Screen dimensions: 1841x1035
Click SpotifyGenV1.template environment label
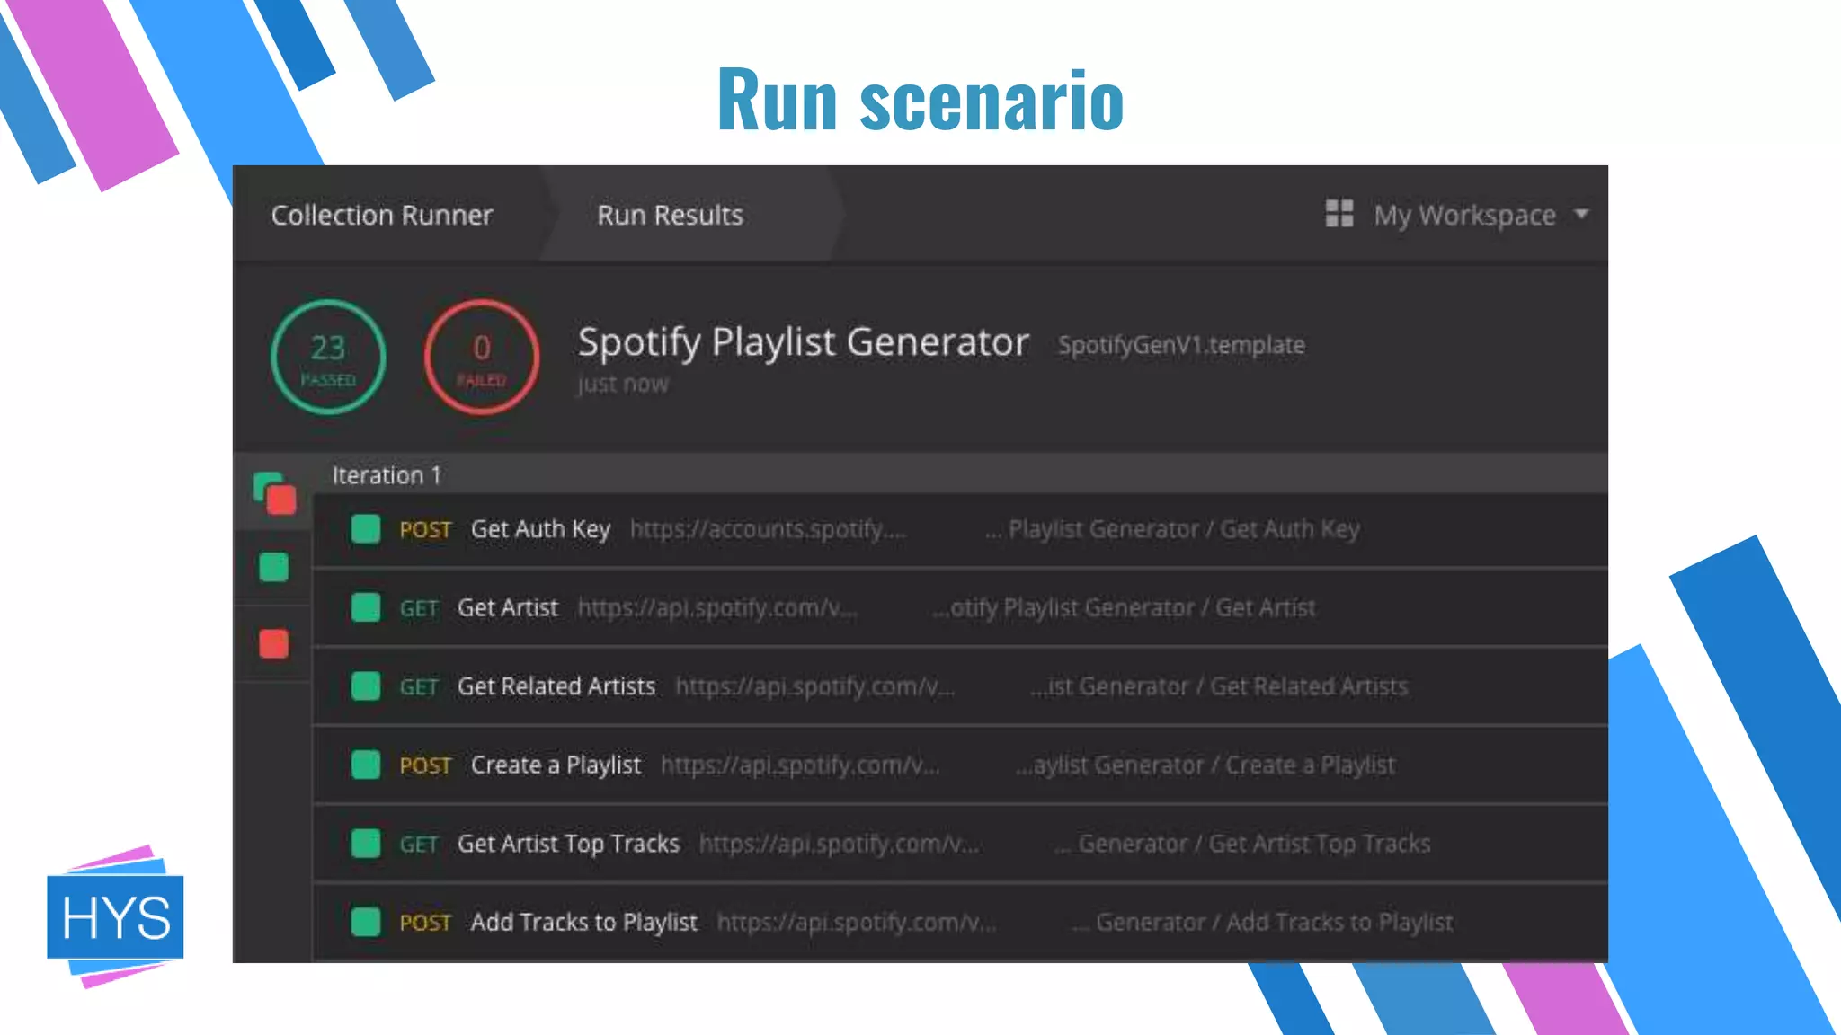1181,345
